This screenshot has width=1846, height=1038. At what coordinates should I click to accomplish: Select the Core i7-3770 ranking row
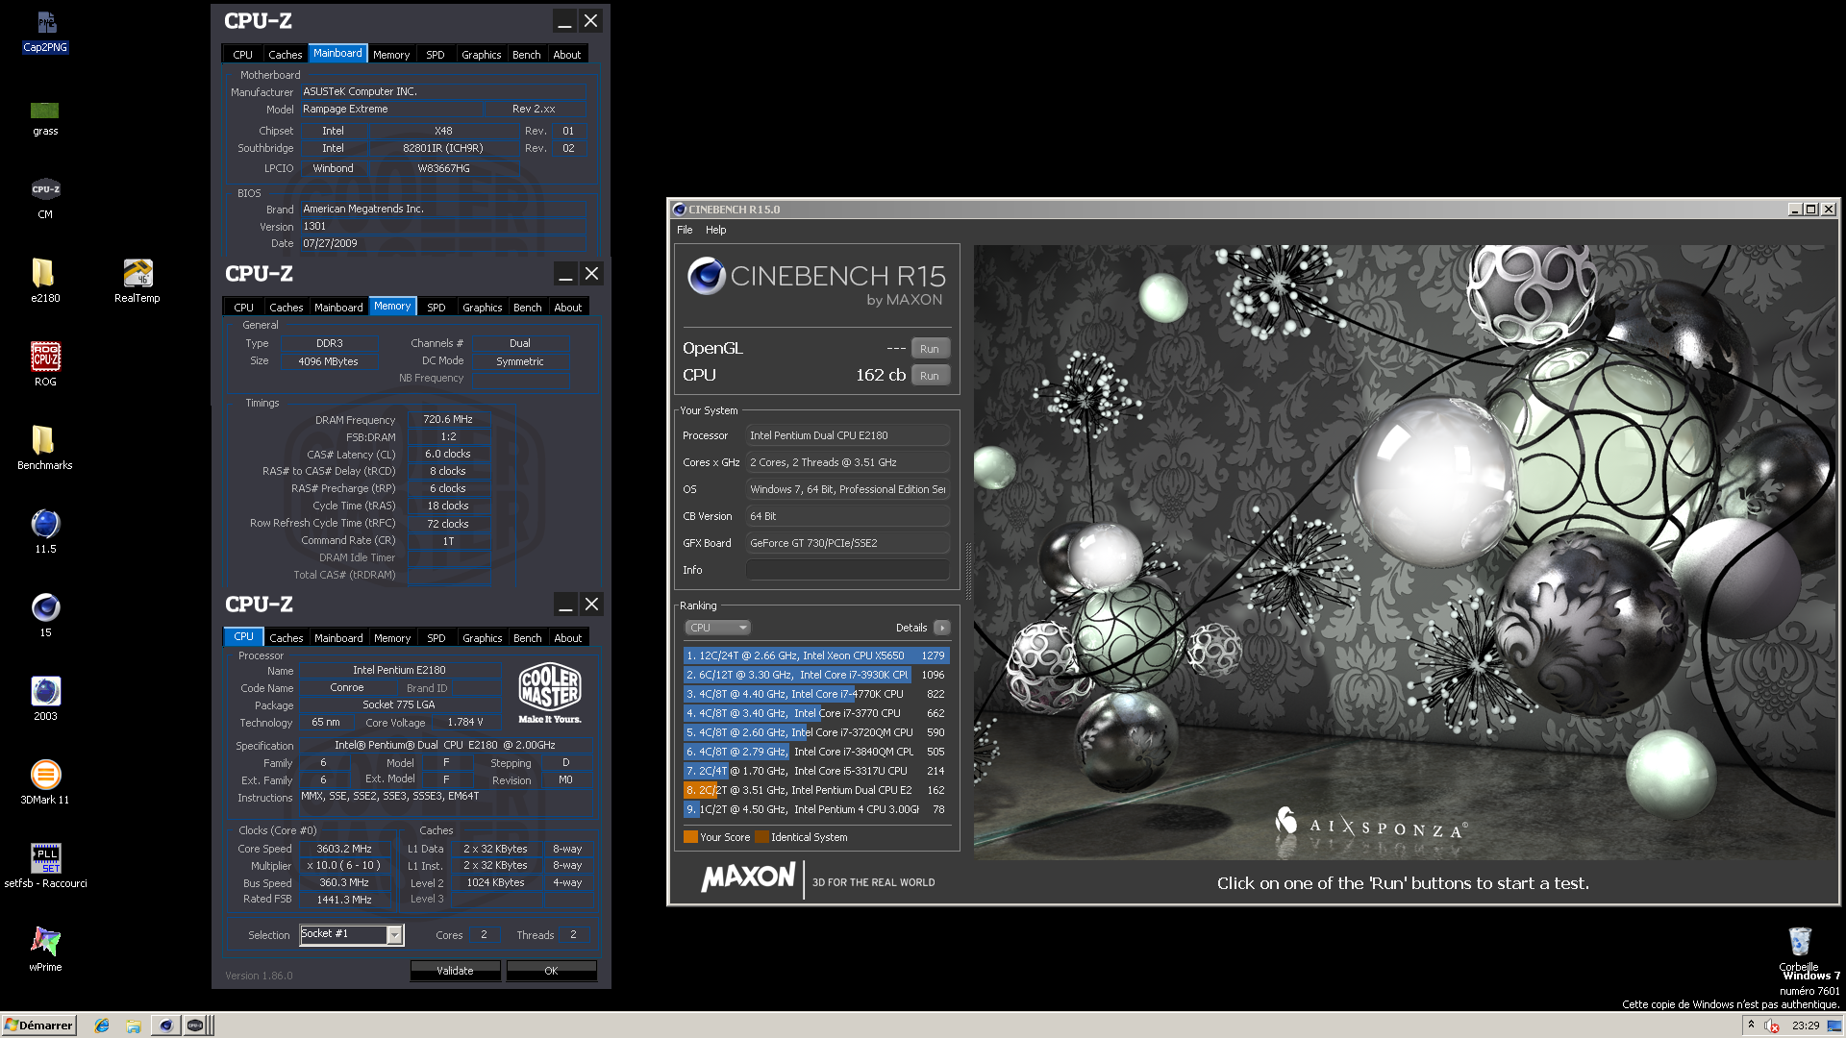(x=816, y=713)
